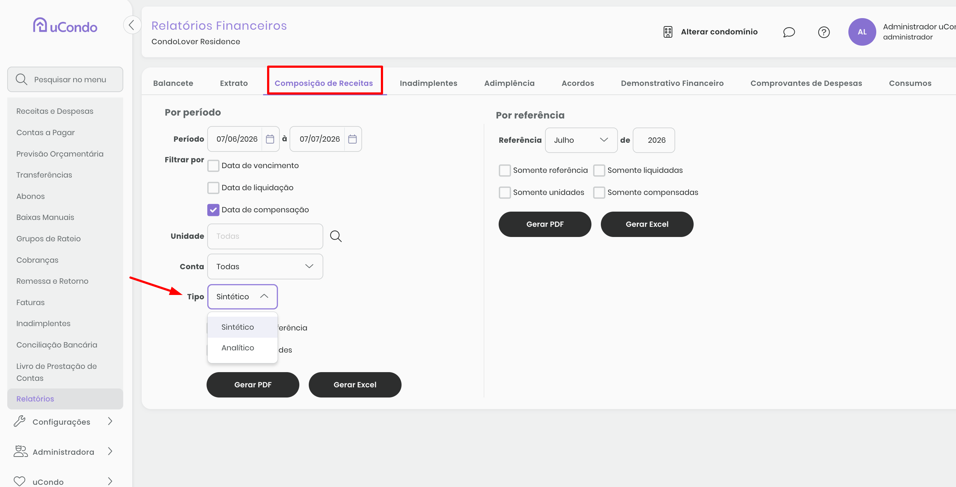956x487 pixels.
Task: Switch to the Acordos tab
Action: 577,83
